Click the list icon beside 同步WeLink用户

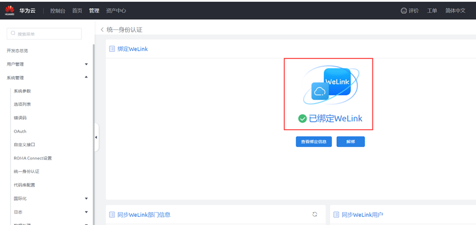pyautogui.click(x=336, y=215)
